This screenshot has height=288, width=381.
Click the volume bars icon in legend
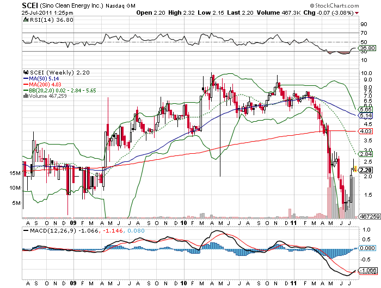click(26, 96)
